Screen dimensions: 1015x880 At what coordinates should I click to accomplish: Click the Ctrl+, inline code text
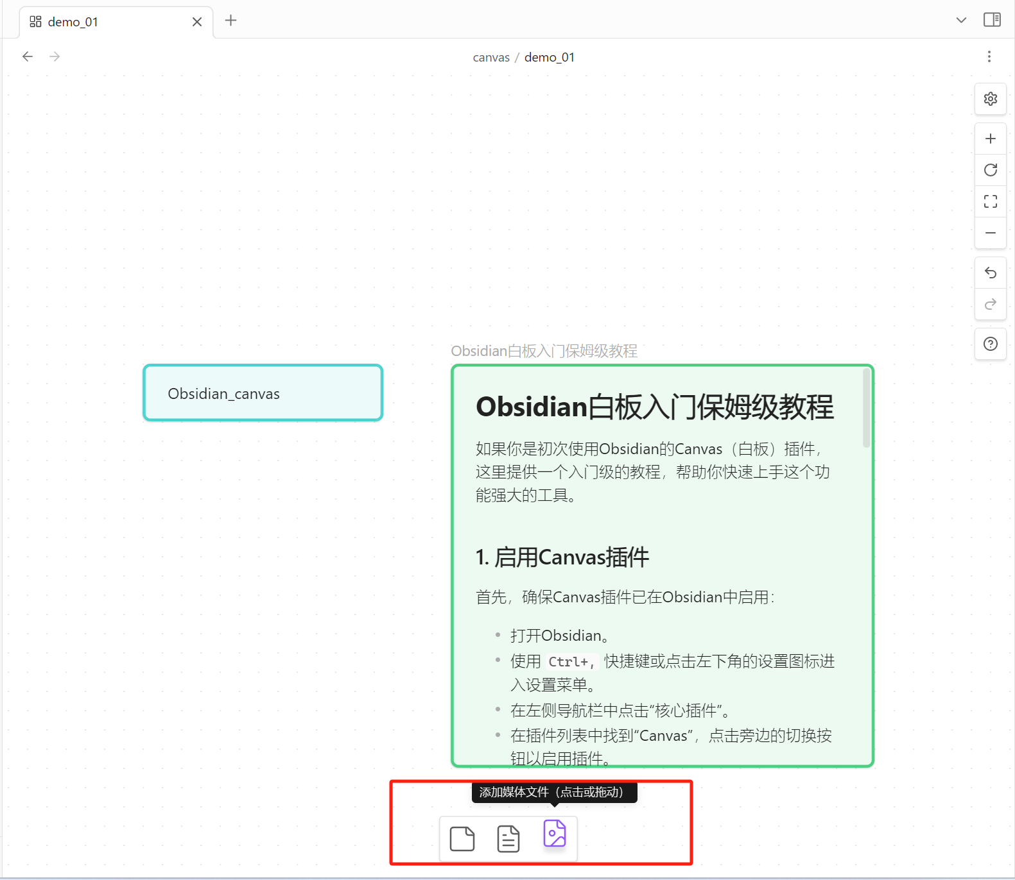[571, 661]
